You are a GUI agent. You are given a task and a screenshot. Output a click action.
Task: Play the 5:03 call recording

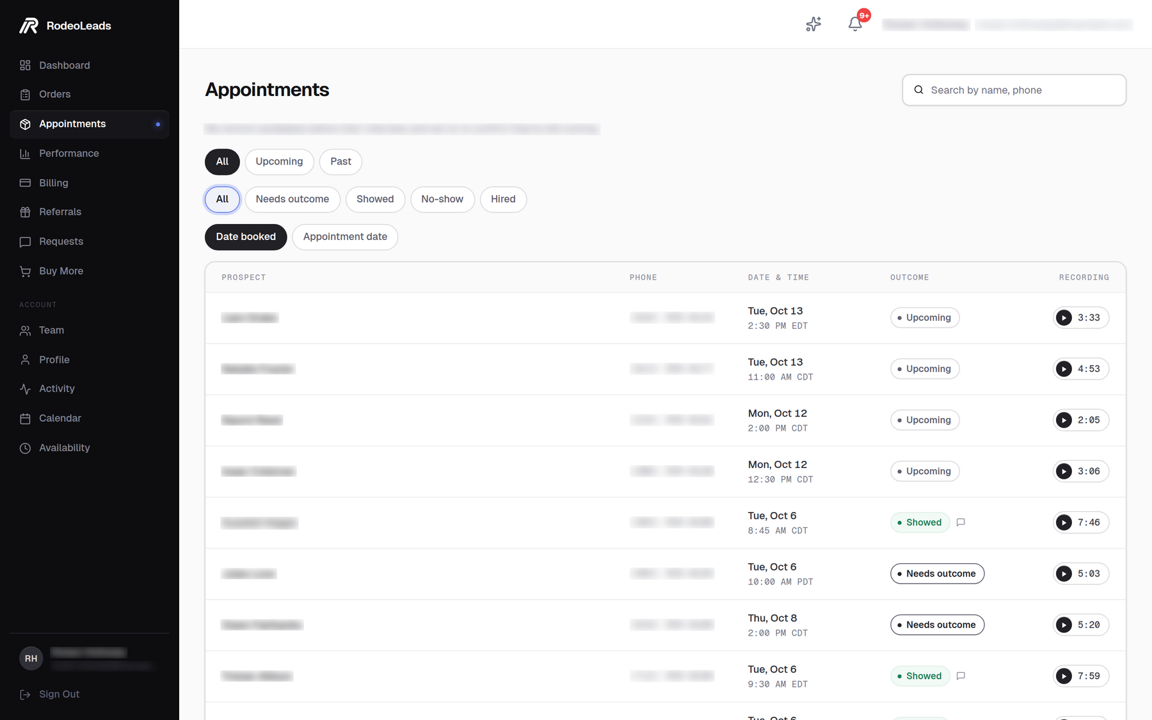coord(1081,573)
